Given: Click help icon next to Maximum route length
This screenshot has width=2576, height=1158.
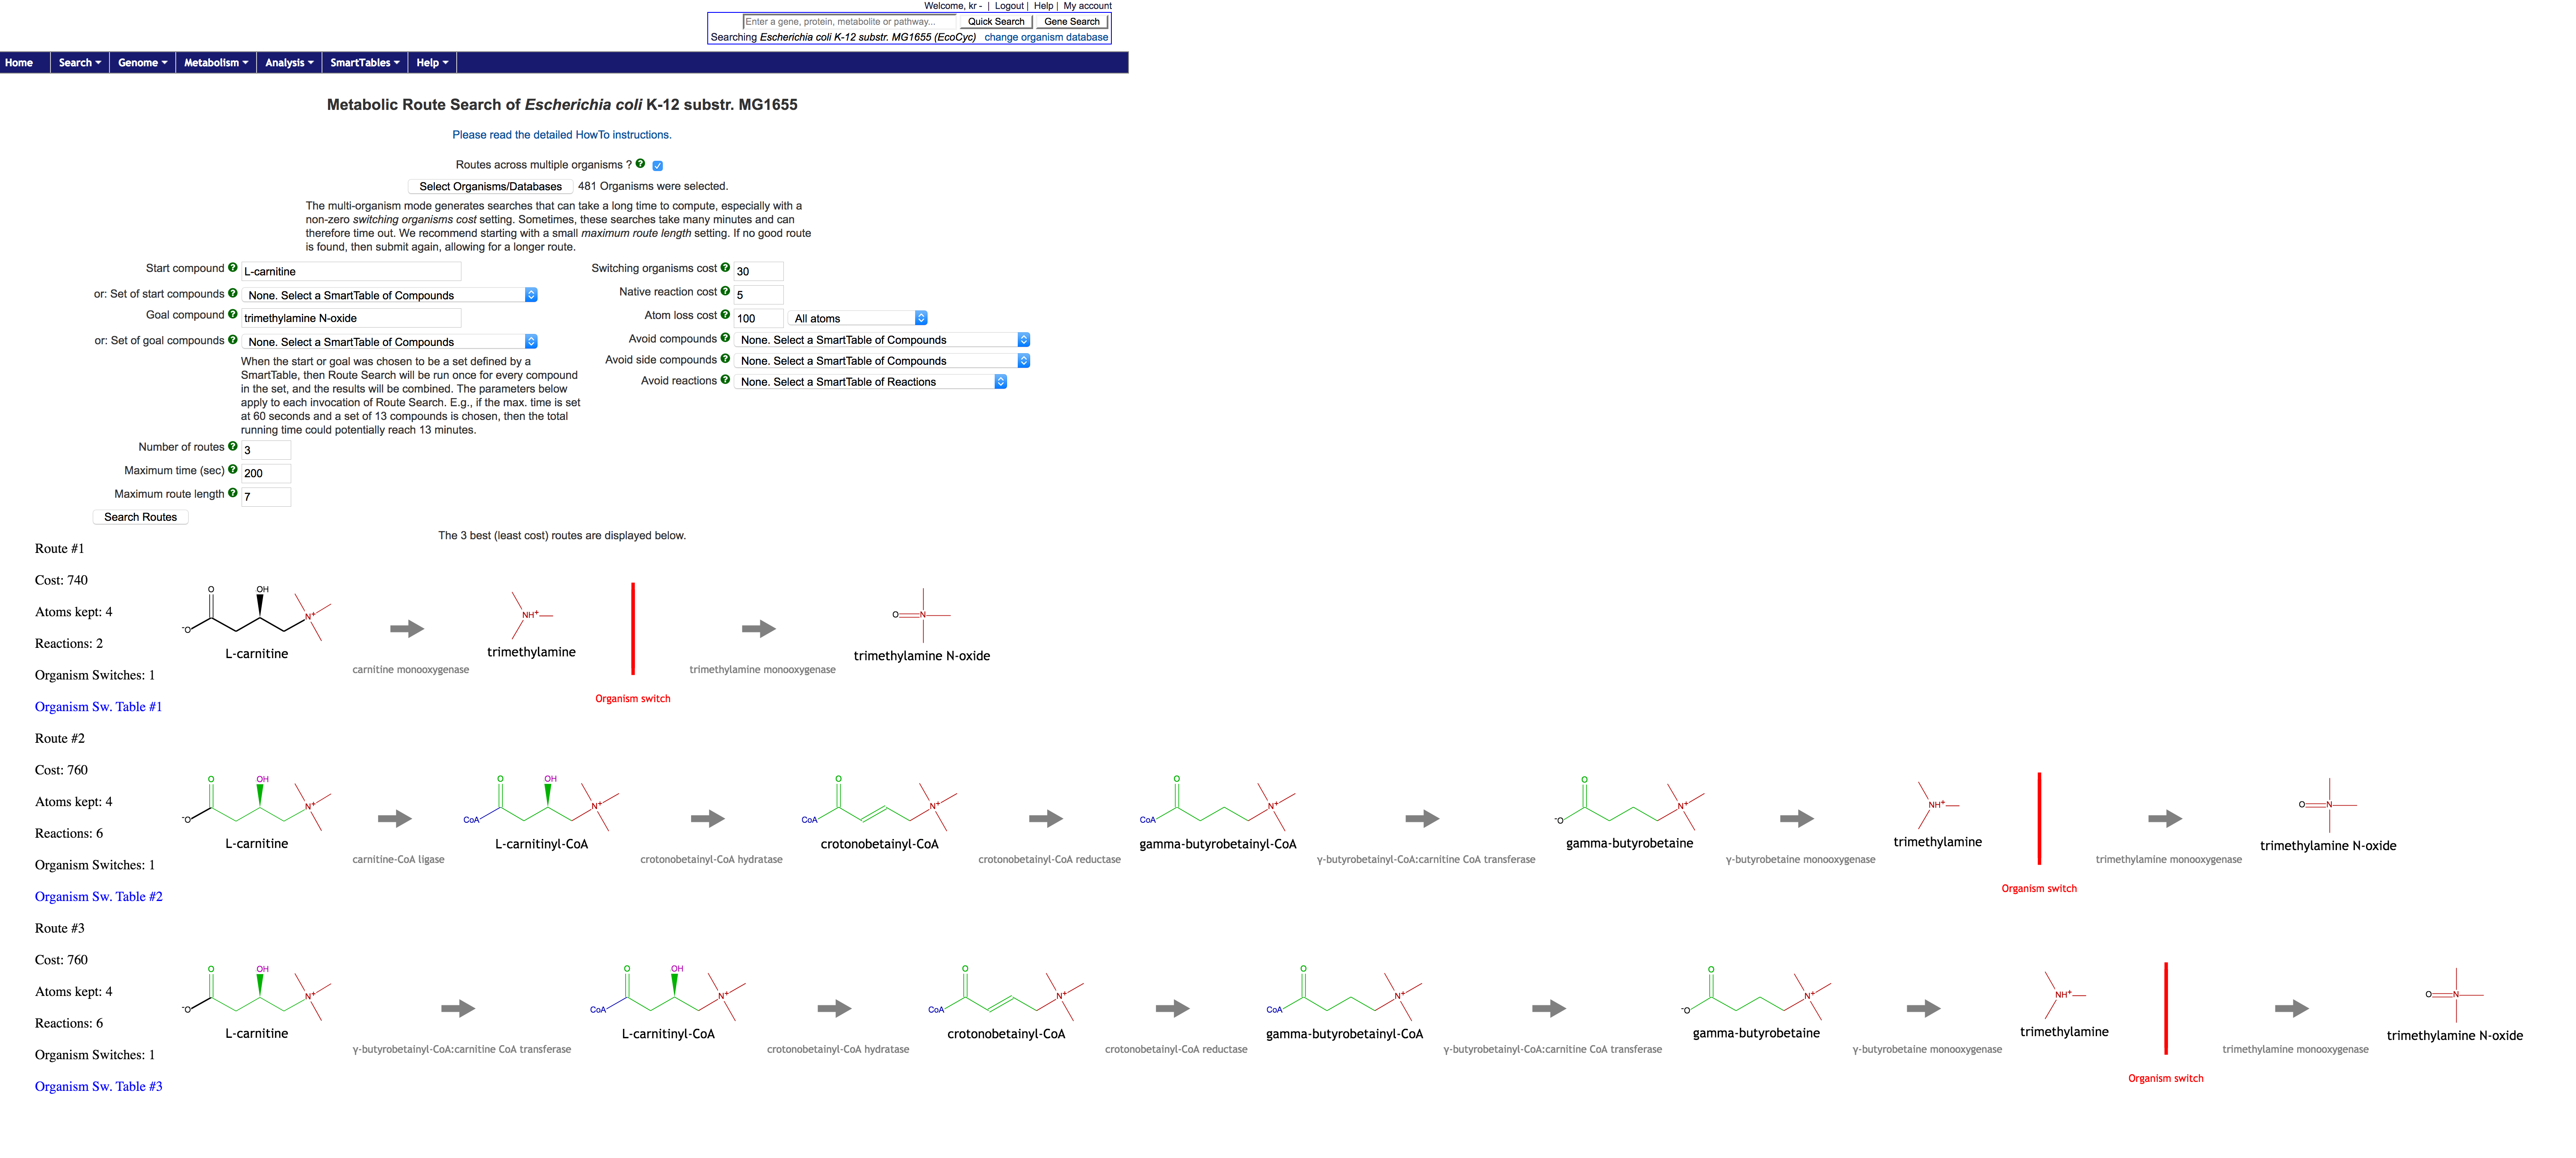Looking at the screenshot, I should pyautogui.click(x=233, y=493).
